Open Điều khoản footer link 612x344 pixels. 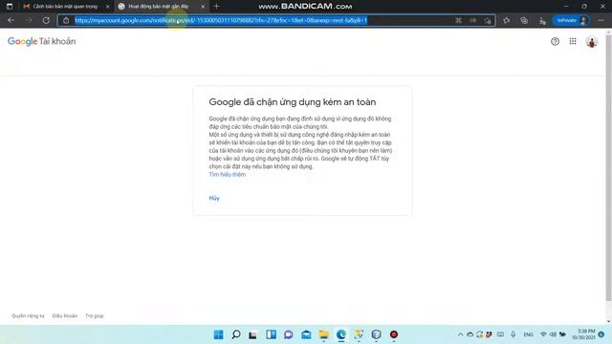pyautogui.click(x=65, y=316)
